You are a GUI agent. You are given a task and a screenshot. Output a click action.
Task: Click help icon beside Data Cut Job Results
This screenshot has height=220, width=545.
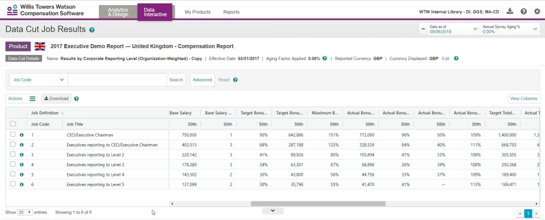92,30
